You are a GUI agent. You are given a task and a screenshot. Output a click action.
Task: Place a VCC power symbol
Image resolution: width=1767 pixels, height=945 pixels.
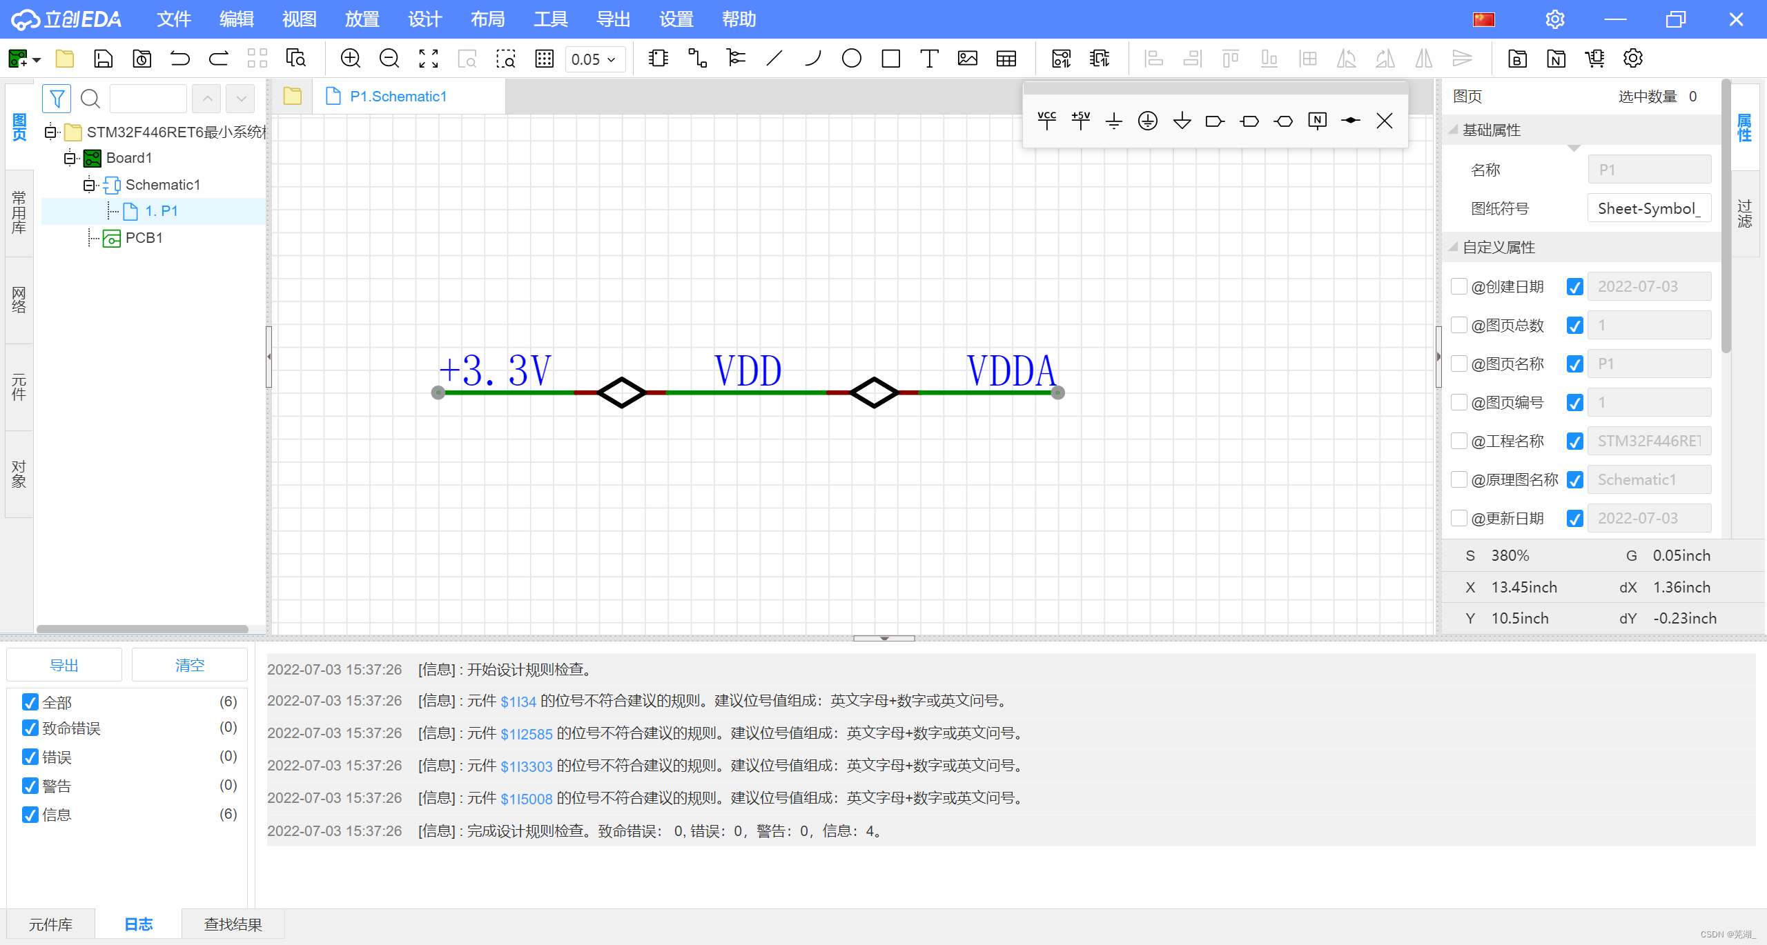tap(1046, 121)
